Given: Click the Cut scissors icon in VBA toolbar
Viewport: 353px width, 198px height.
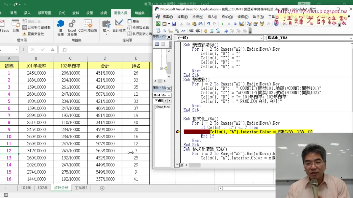Looking at the screenshot, I should click(181, 24).
